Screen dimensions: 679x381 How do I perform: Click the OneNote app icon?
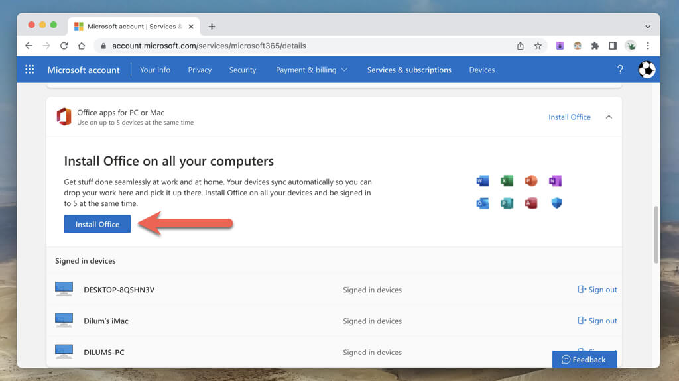point(555,180)
